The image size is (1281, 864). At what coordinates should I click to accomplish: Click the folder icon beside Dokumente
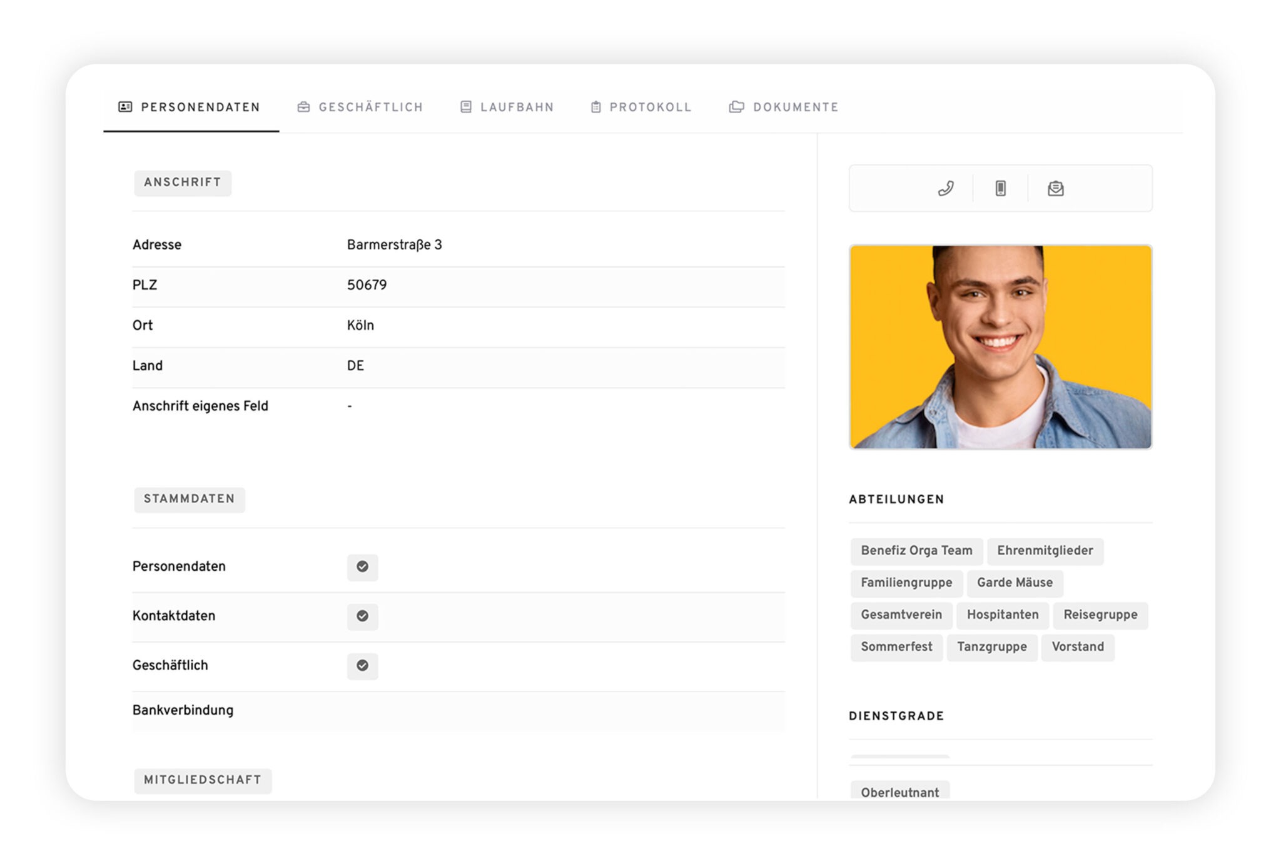coord(736,106)
